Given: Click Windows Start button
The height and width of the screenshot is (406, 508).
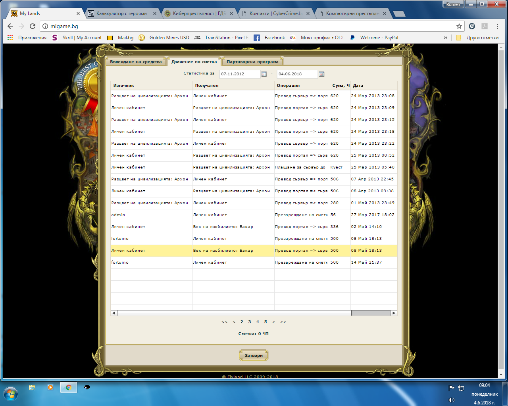Looking at the screenshot, I should pos(11,394).
